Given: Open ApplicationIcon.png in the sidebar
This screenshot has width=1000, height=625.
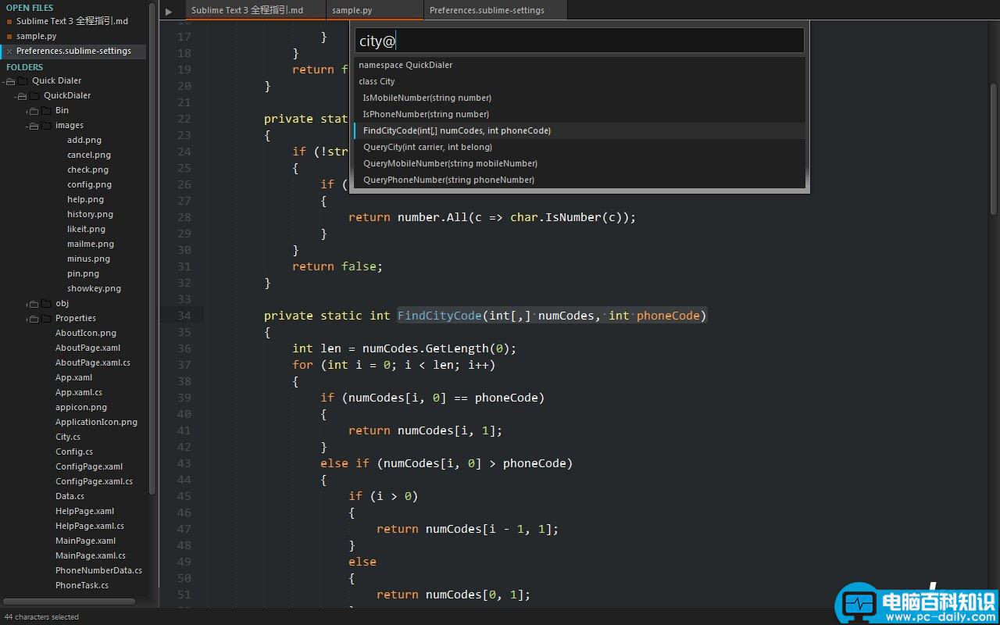Looking at the screenshot, I should [96, 423].
